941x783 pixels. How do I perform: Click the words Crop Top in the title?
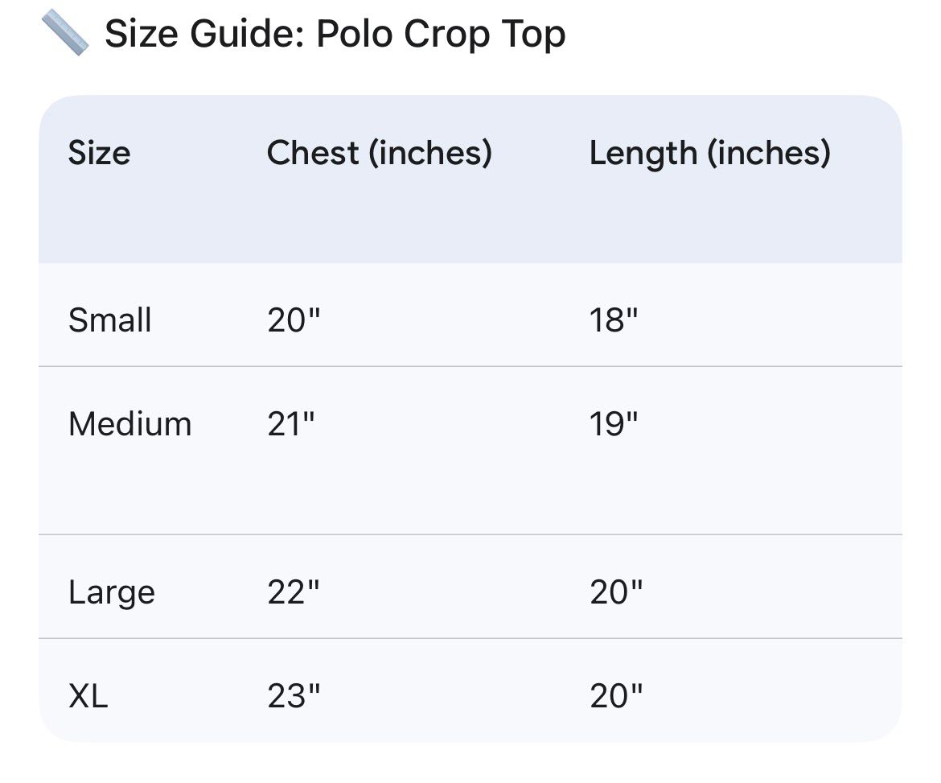tap(485, 34)
